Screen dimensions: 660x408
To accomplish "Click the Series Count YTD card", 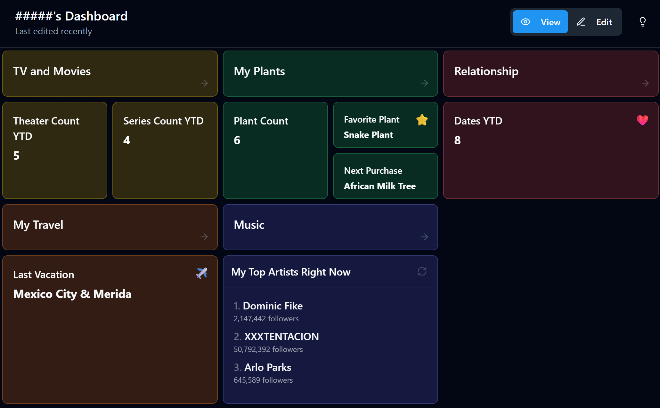I will [165, 150].
